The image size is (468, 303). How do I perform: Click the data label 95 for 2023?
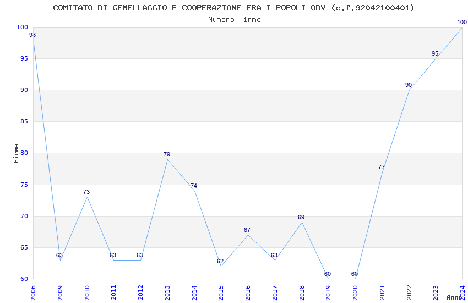435,54
